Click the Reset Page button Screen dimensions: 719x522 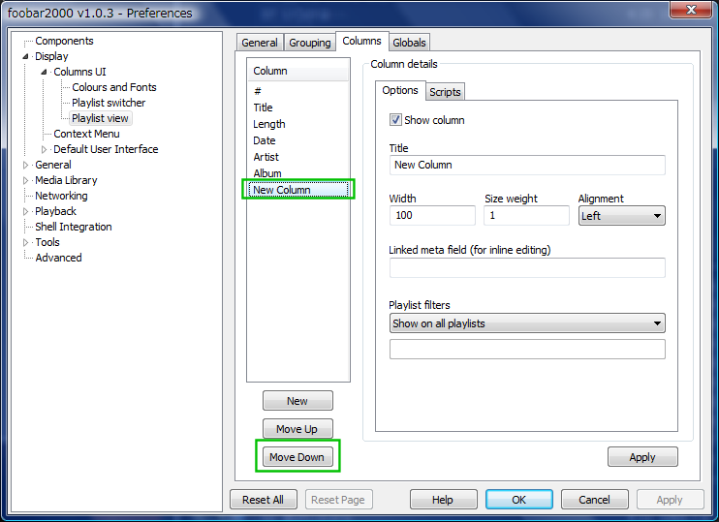pyautogui.click(x=338, y=500)
